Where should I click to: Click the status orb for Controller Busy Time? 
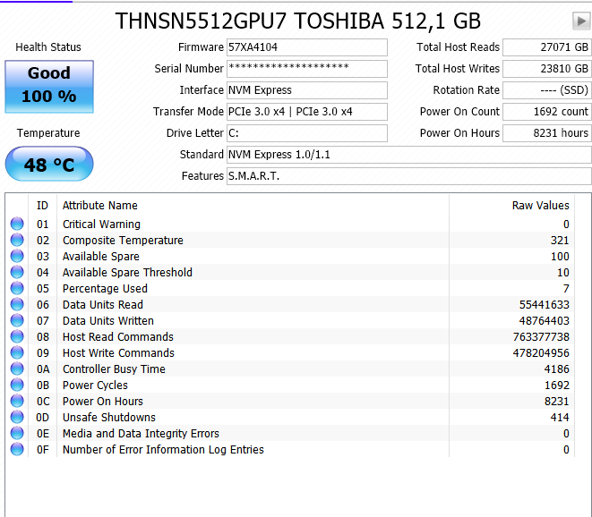pos(17,369)
